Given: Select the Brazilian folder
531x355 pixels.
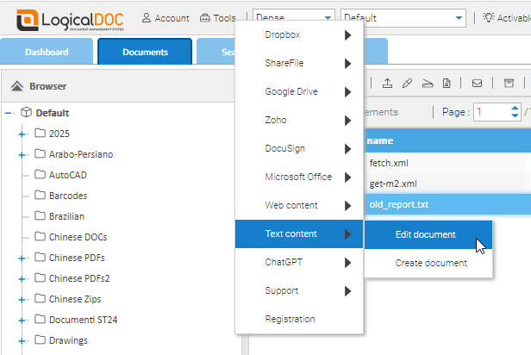Looking at the screenshot, I should pyautogui.click(x=66, y=216).
